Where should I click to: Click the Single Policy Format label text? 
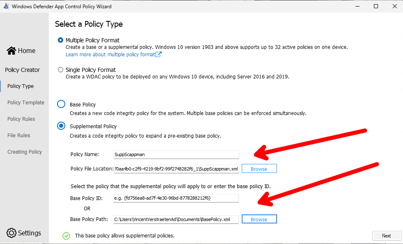click(91, 70)
